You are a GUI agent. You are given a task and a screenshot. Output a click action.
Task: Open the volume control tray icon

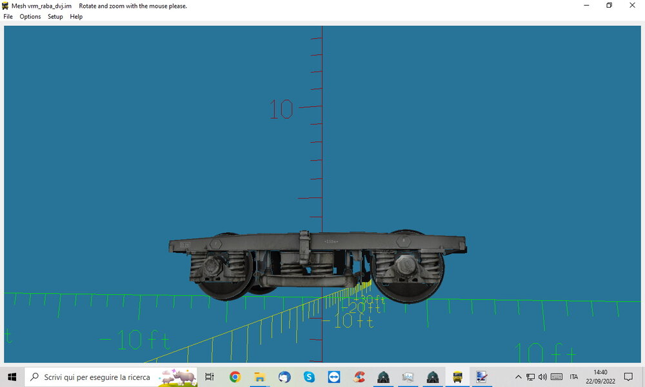click(x=542, y=377)
